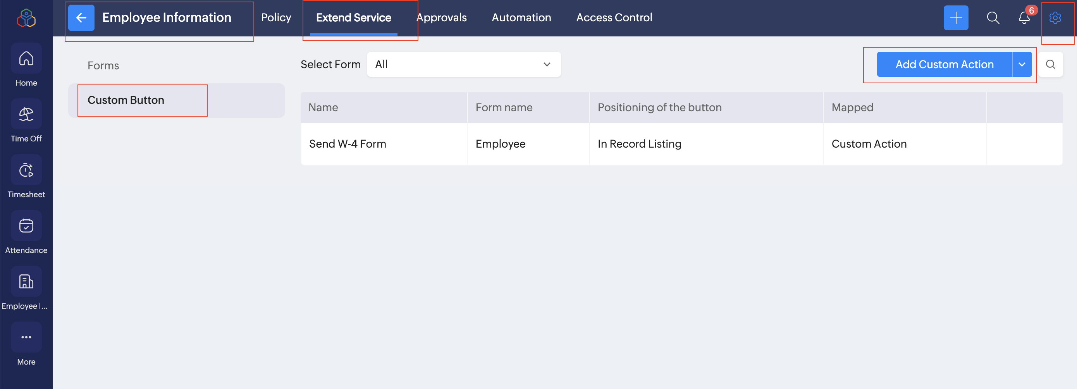The height and width of the screenshot is (389, 1077).
Task: Open the Send W-4 Form row
Action: click(x=348, y=144)
